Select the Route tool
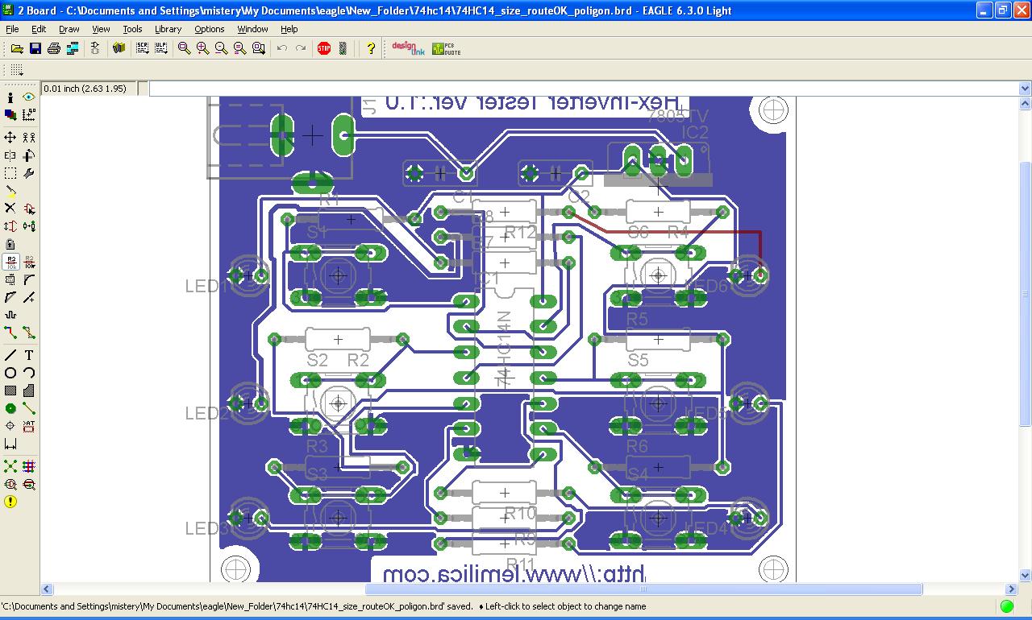 click(x=10, y=333)
